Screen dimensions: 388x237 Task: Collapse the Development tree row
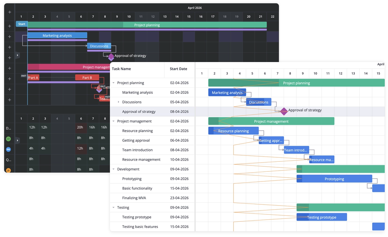point(113,169)
